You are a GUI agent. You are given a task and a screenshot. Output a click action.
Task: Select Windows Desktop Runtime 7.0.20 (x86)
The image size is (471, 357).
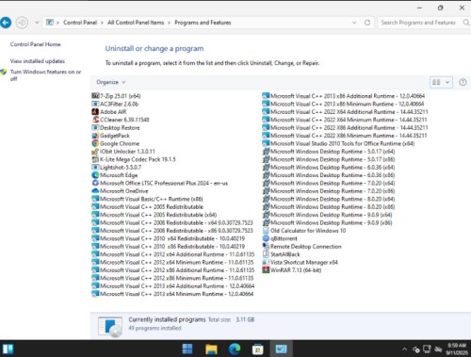(329, 191)
